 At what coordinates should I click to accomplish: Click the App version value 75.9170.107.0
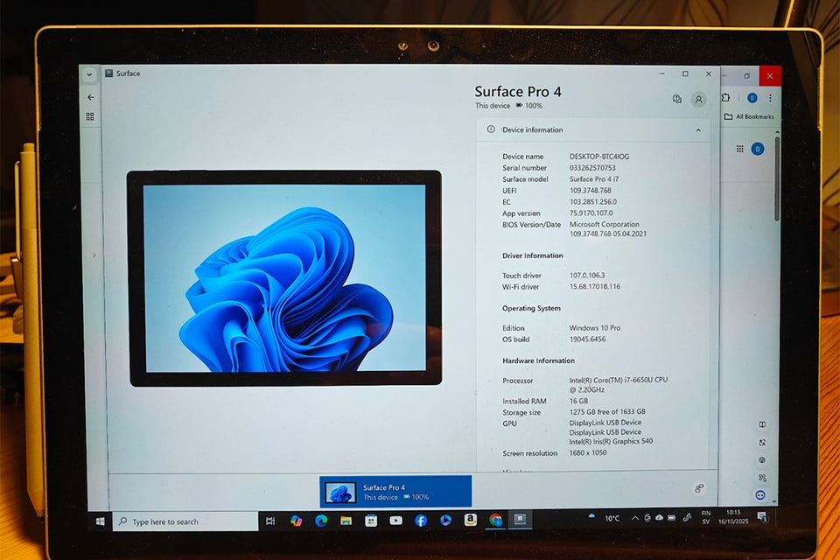pyautogui.click(x=591, y=213)
